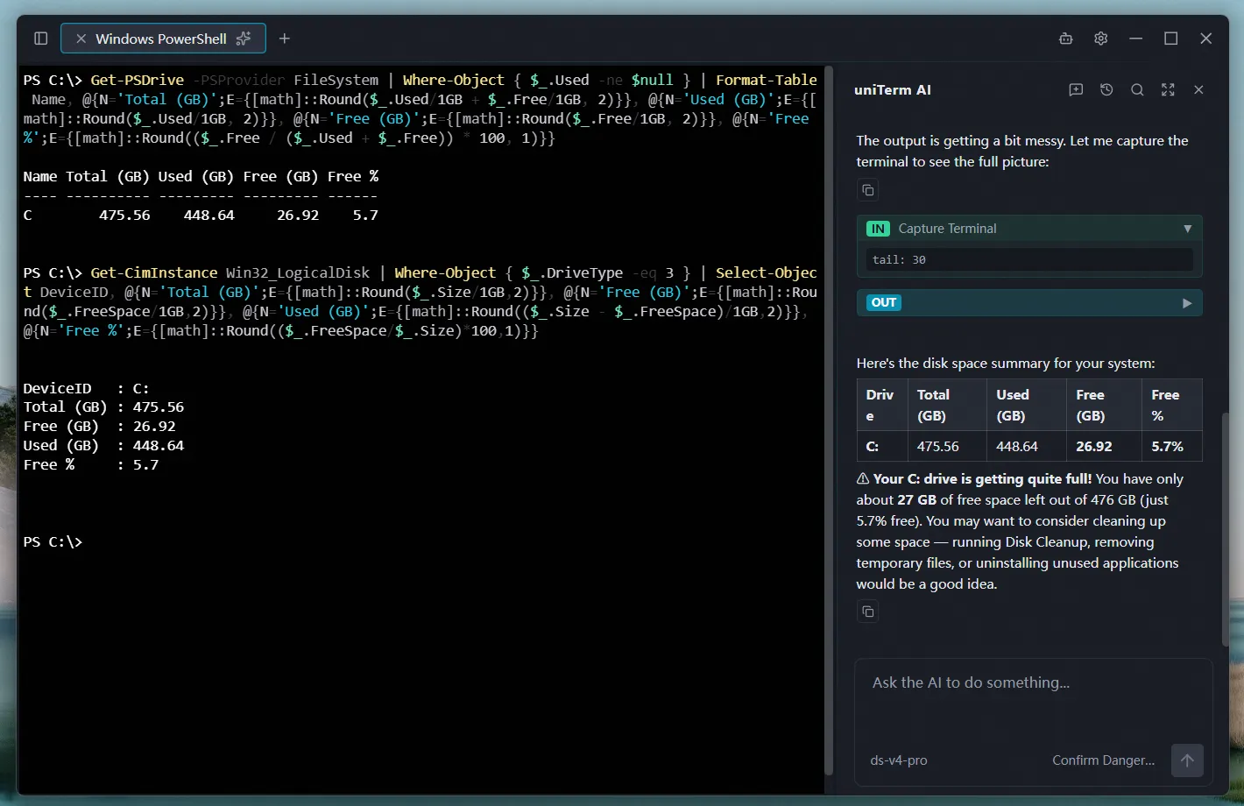Click 'Total (GB) : 475.56' terminal line
Viewport: 1244px width, 806px height.
(x=103, y=407)
